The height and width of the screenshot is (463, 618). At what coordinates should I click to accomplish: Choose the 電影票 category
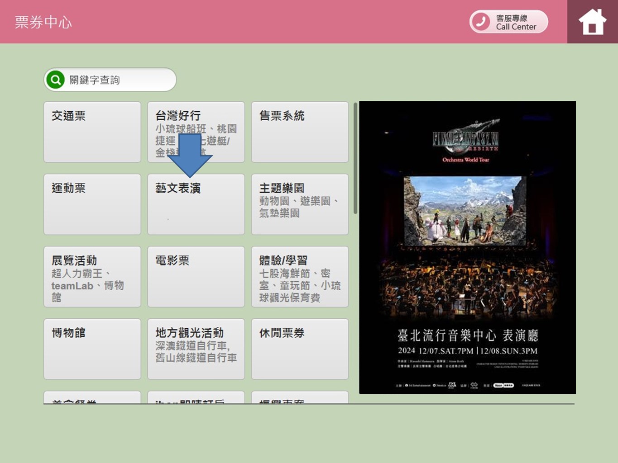pos(196,277)
